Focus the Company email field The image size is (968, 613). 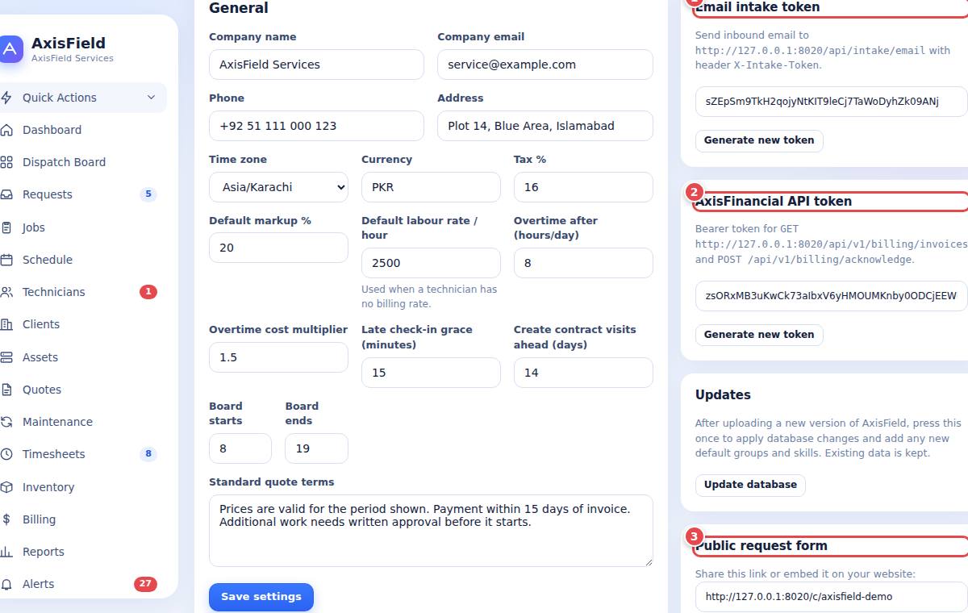545,65
